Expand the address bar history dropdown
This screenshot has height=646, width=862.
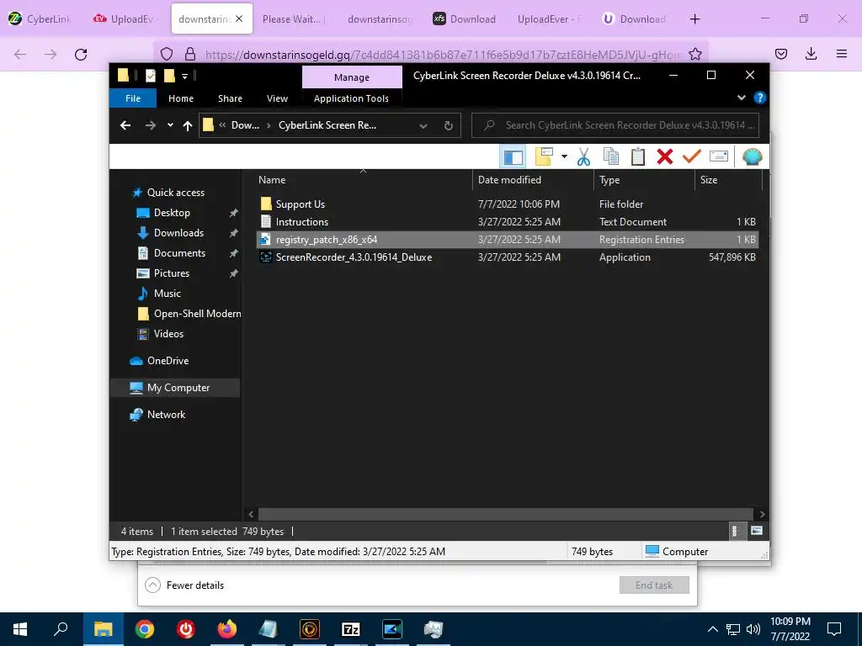point(423,126)
